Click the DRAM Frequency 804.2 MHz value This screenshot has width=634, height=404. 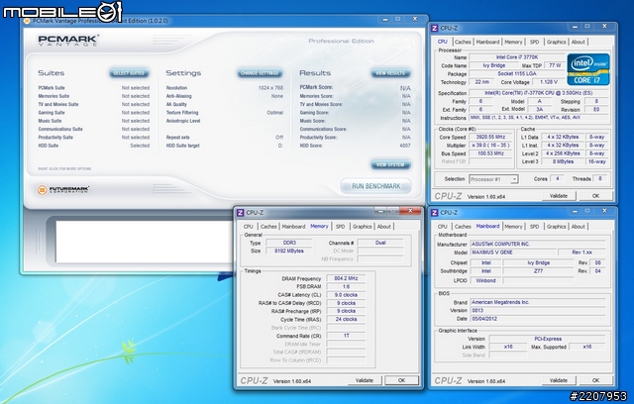click(346, 278)
